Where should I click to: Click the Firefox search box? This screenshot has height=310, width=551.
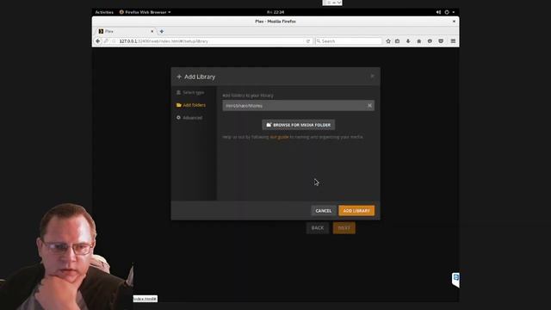[x=348, y=41]
